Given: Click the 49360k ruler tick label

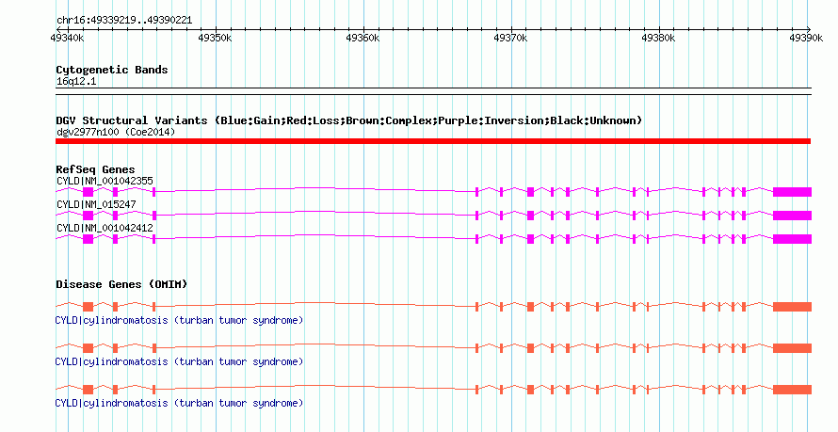Looking at the screenshot, I should click(363, 38).
